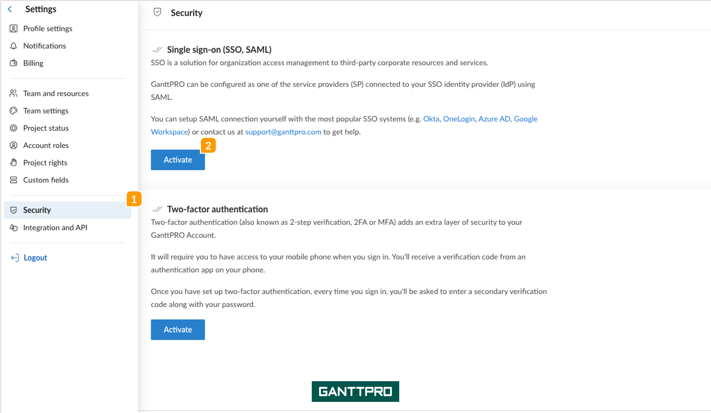Activate Two-factor authentication

coord(178,329)
